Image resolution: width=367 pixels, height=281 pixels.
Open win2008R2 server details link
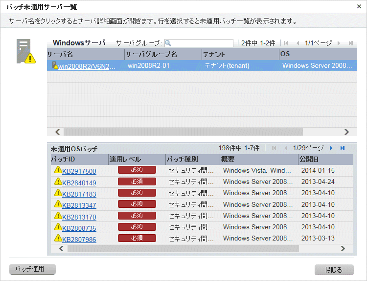[87, 66]
